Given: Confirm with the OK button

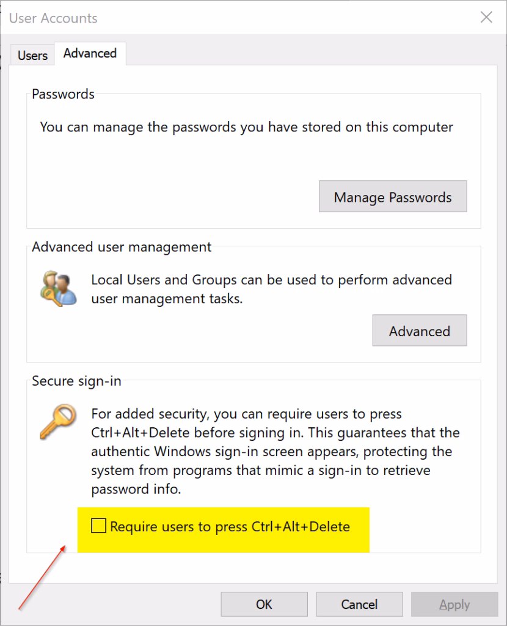Looking at the screenshot, I should [264, 604].
